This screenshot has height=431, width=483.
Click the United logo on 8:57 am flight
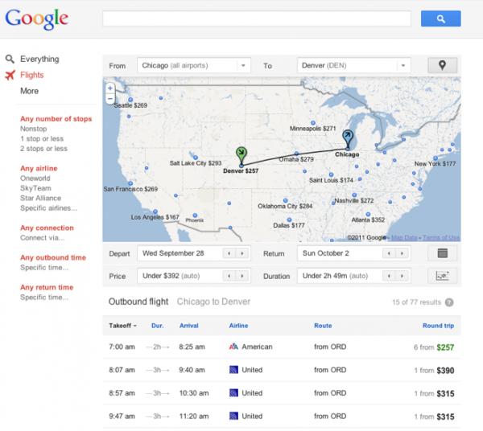click(233, 393)
